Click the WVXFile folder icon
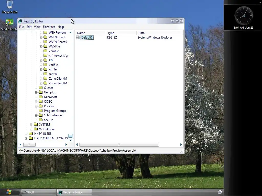 (x=46, y=46)
